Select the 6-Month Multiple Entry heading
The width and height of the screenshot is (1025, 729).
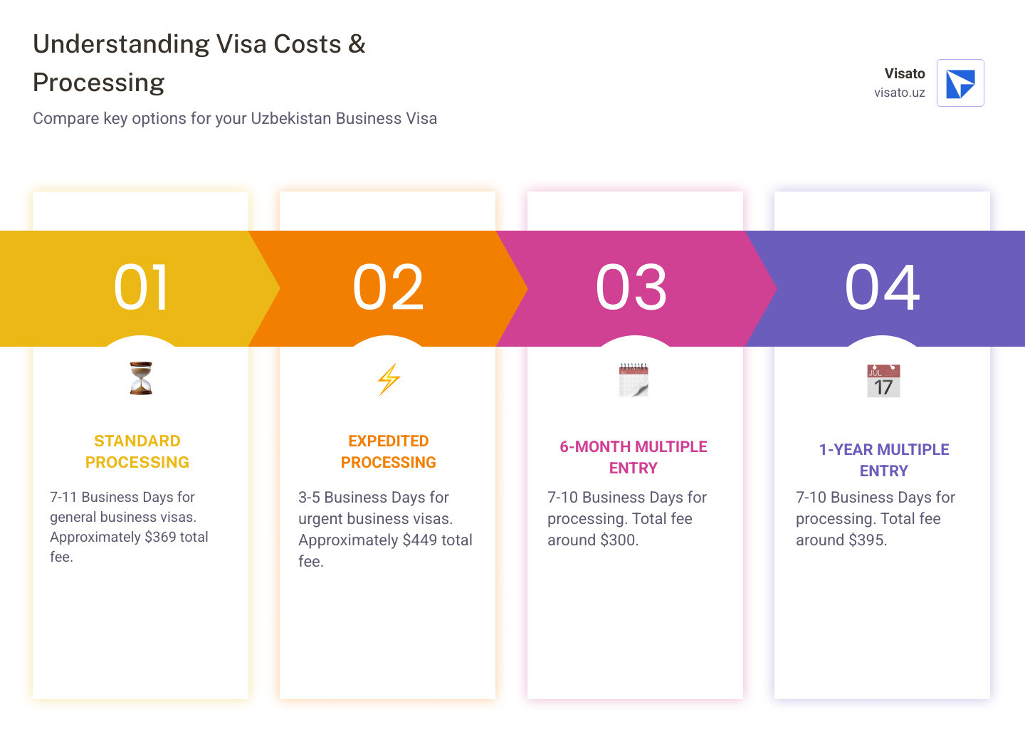click(x=634, y=457)
